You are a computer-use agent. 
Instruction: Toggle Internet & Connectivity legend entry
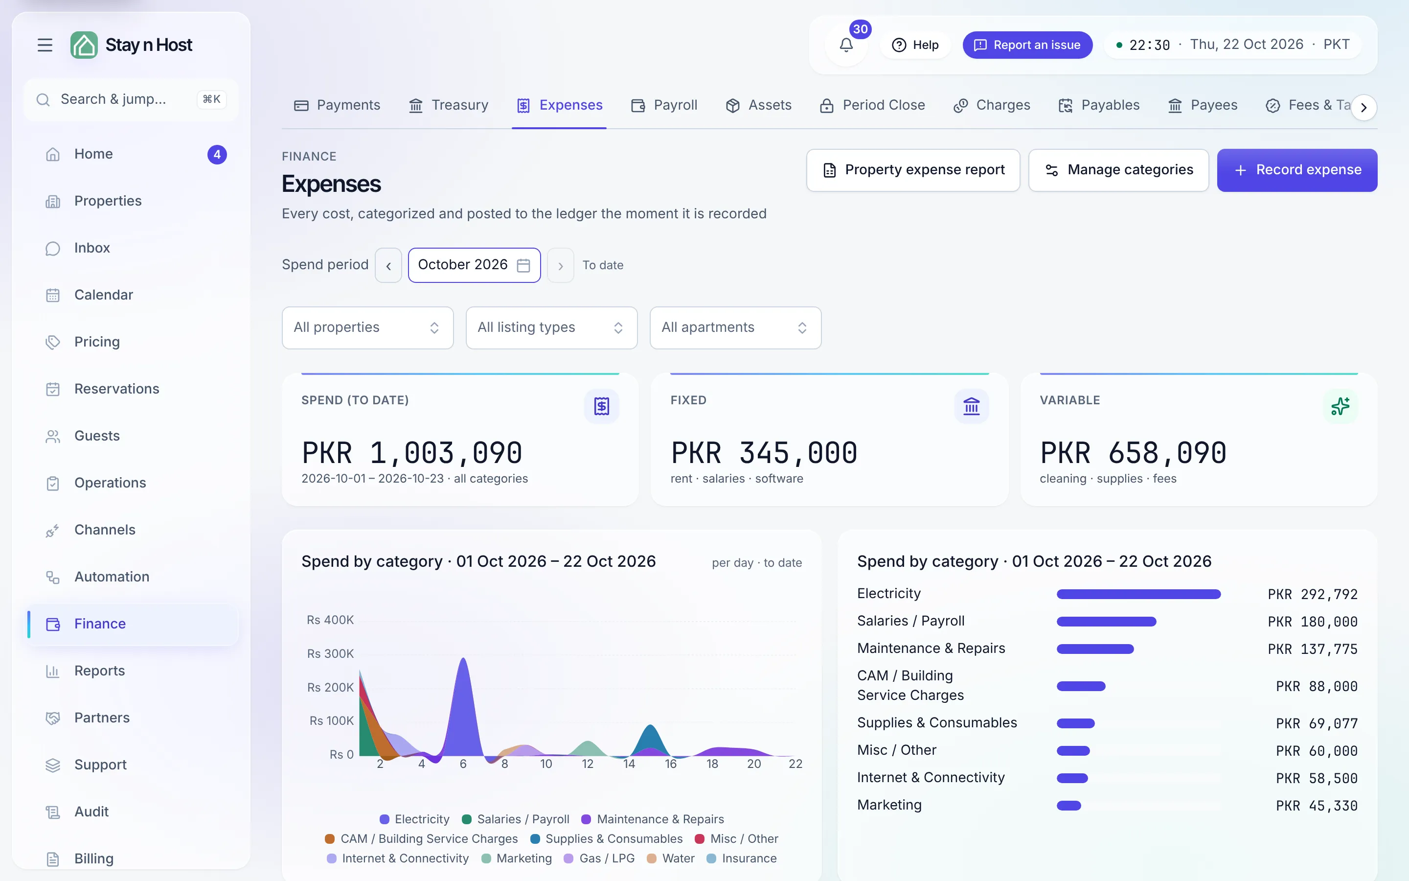(x=398, y=859)
